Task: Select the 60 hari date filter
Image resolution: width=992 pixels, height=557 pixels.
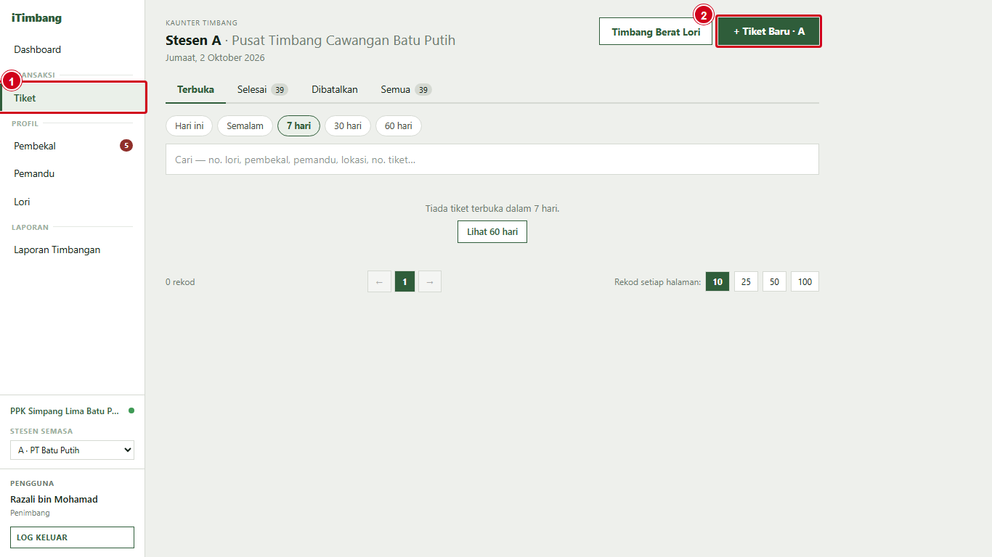Action: click(399, 125)
